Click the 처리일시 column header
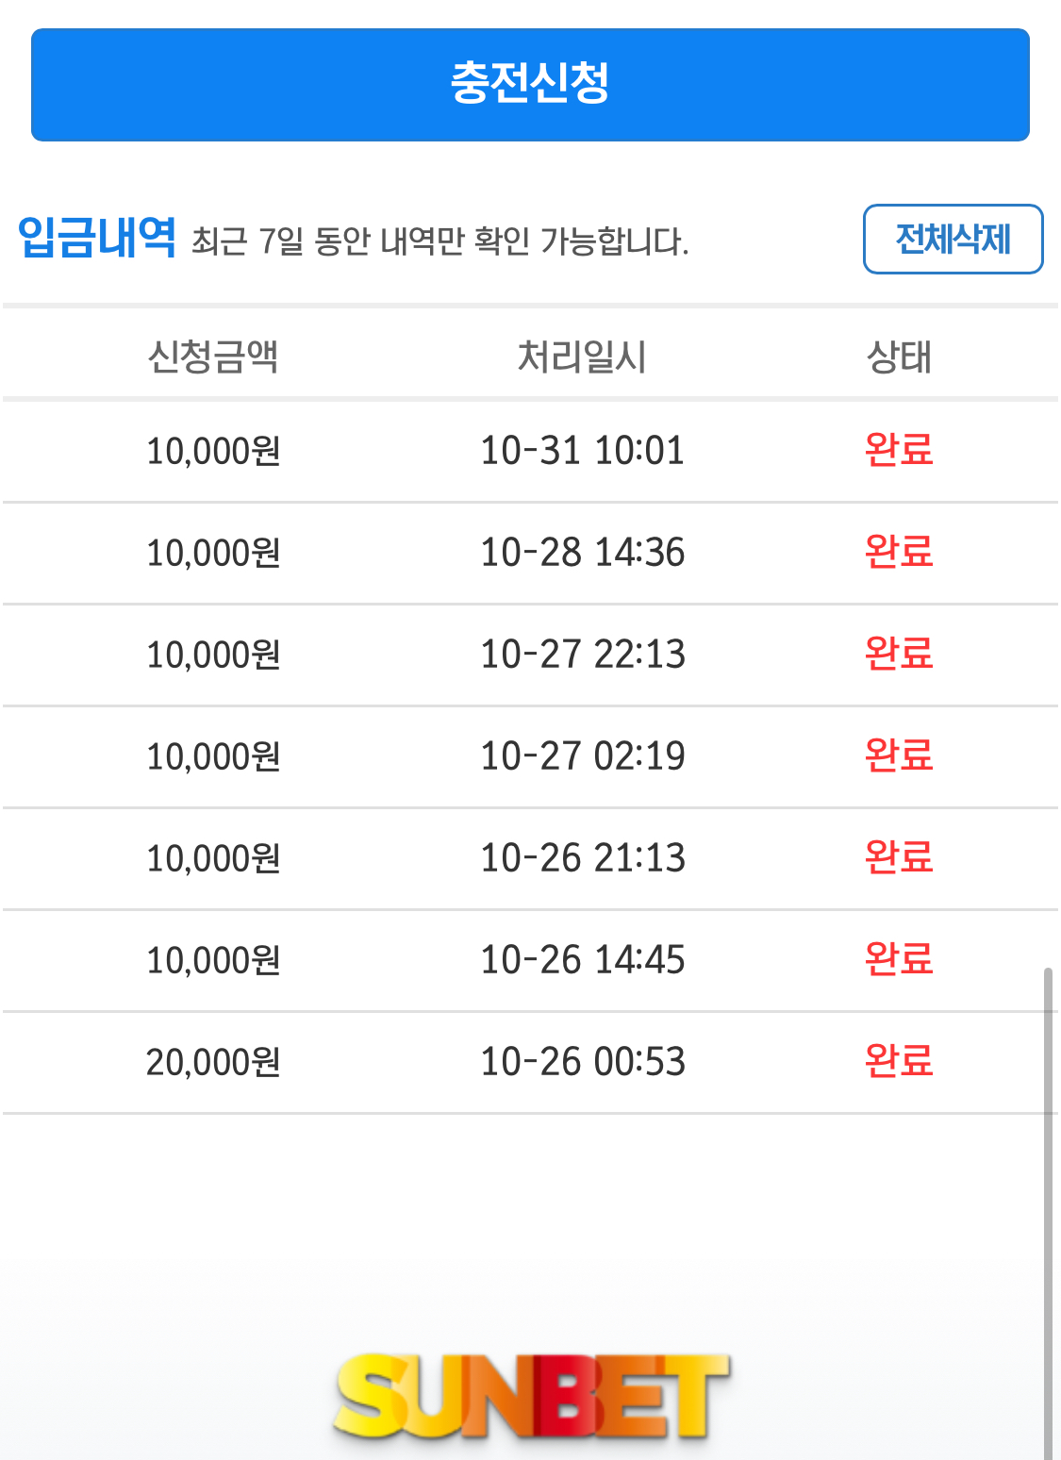 point(582,357)
